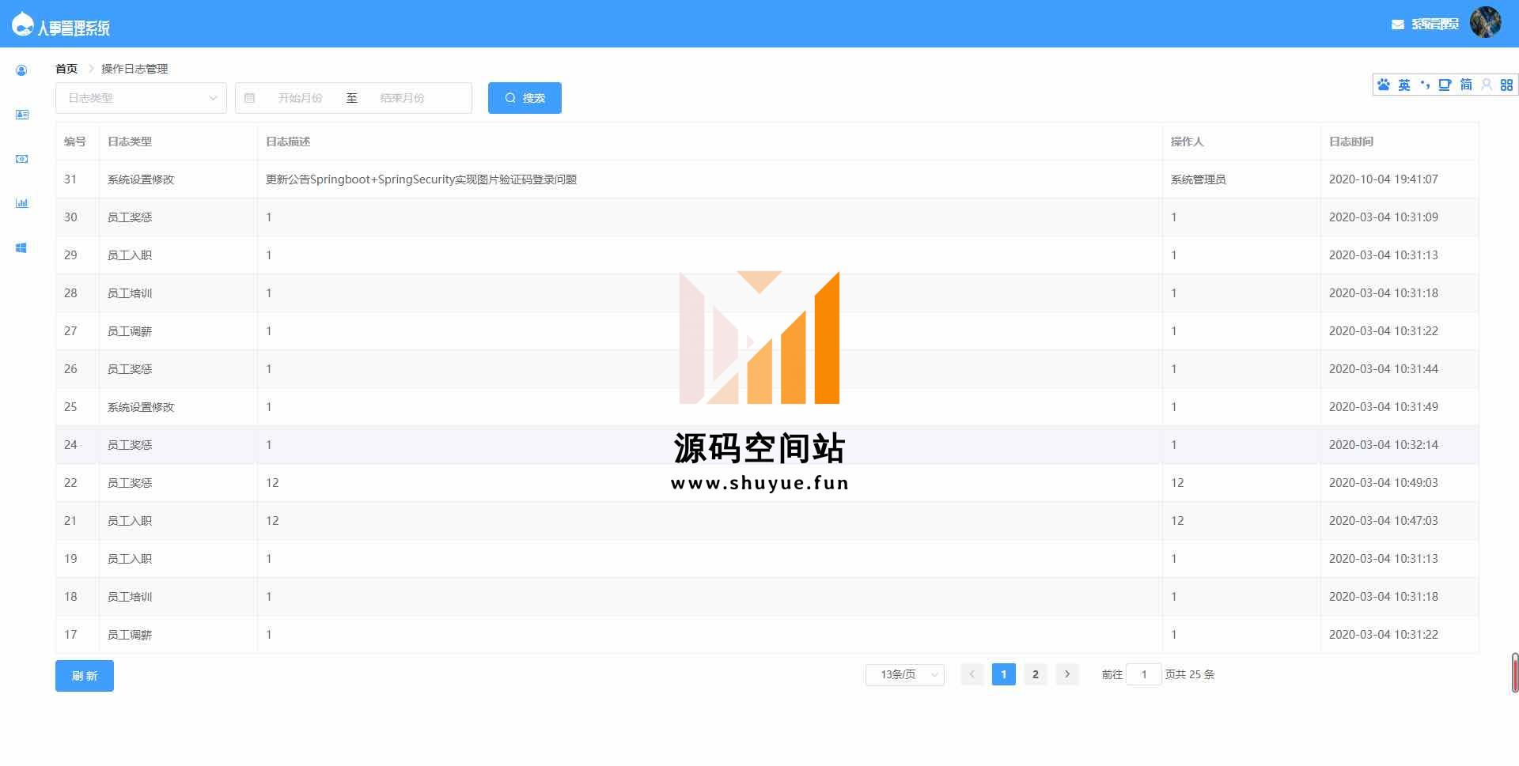Screen dimensions: 1519x766
Task: Click the 刷新 refresh button
Action: click(85, 676)
